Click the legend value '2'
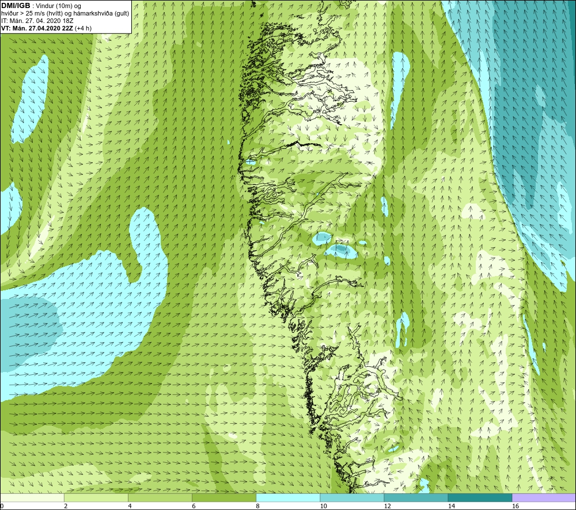576x510 pixels. (66, 506)
